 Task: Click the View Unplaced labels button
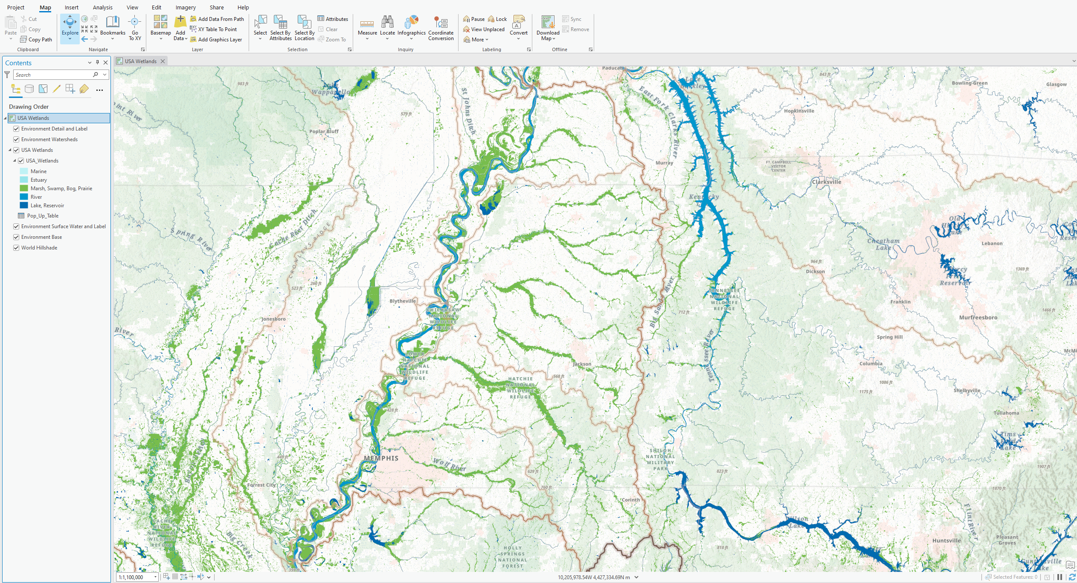(x=484, y=29)
